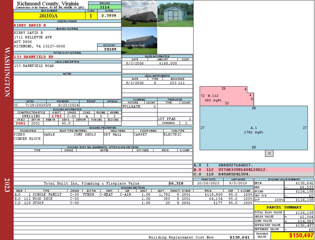Click the gray C stoop sketch box
Image resolution: width=315 pixels, height=240 pixels.
(x=269, y=153)
